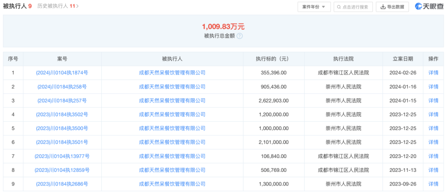Click the 导出数据 button

pos(392,7)
